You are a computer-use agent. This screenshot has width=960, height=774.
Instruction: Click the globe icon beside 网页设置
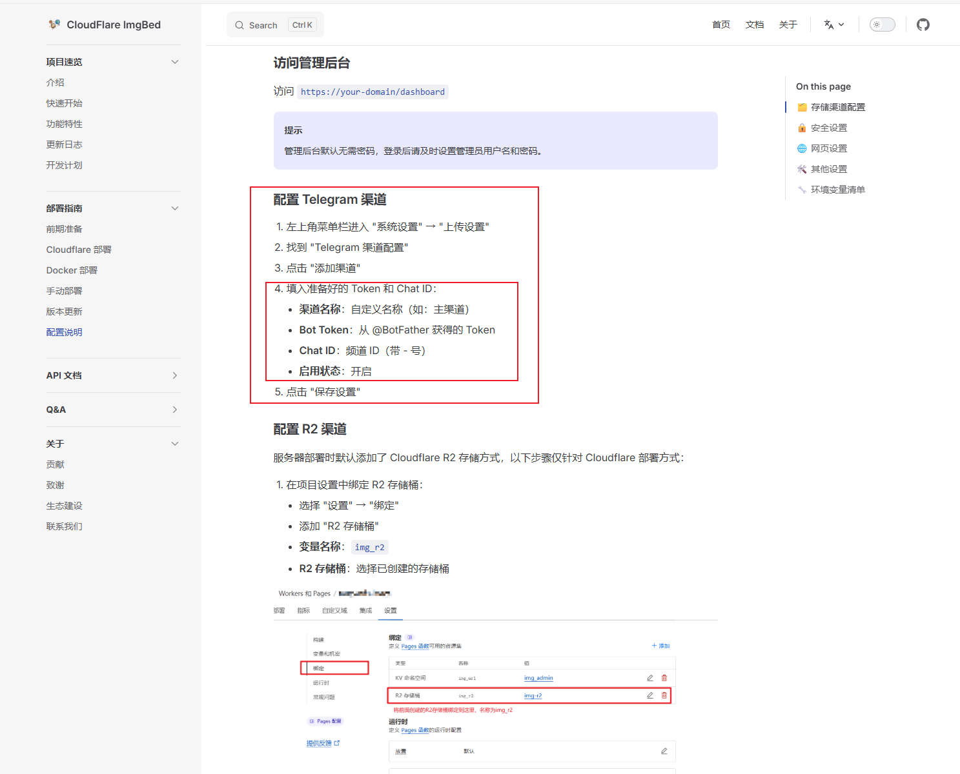click(x=802, y=148)
